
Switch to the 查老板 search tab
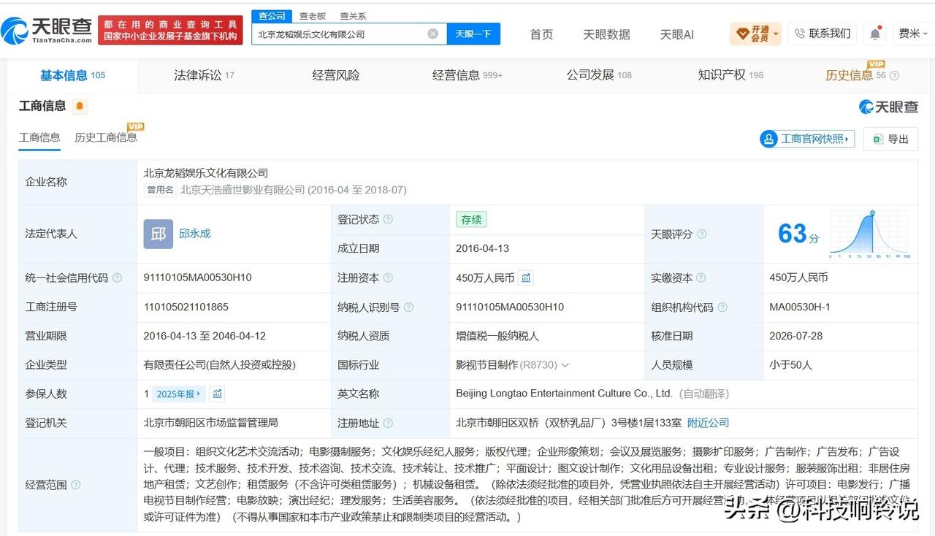[x=313, y=16]
